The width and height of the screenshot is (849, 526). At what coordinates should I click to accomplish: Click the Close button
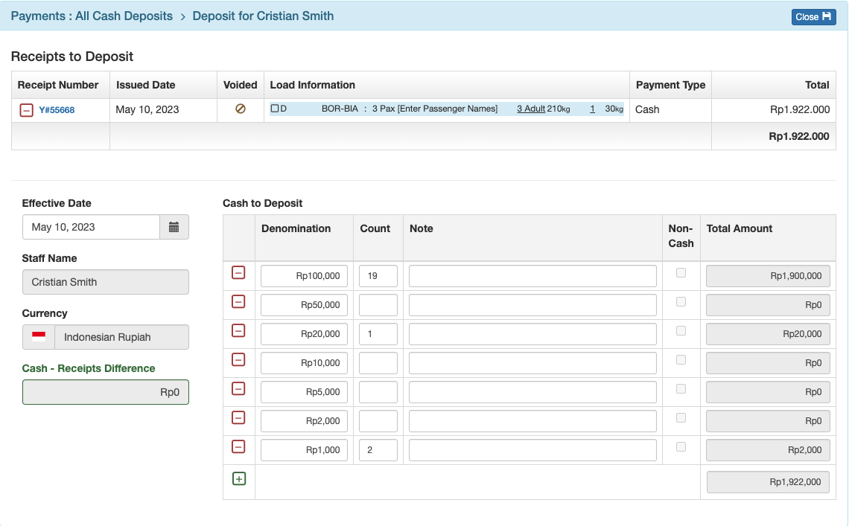813,16
